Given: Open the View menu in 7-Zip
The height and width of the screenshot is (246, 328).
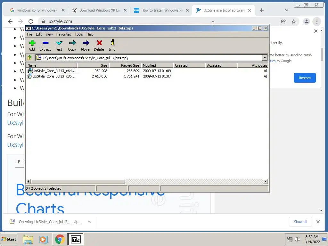Looking at the screenshot, I should 49,34.
